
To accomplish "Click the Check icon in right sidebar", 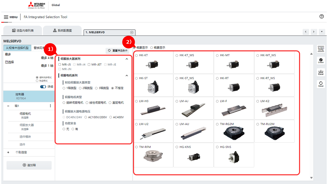I will coord(321,60).
